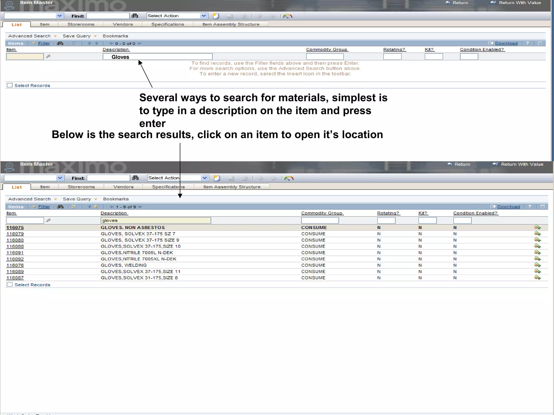Check Select Records box in upper panel
Image resolution: width=554 pixels, height=415 pixels.
click(x=10, y=85)
